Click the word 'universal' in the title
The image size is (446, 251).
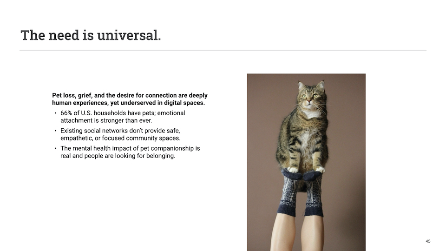tap(127, 35)
